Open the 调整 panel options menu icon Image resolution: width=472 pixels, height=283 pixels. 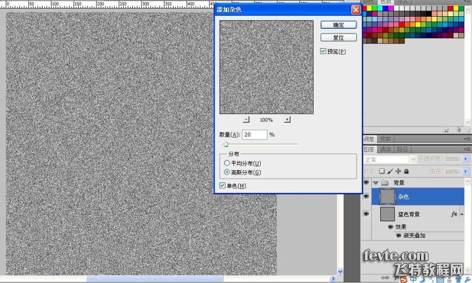[x=467, y=139]
